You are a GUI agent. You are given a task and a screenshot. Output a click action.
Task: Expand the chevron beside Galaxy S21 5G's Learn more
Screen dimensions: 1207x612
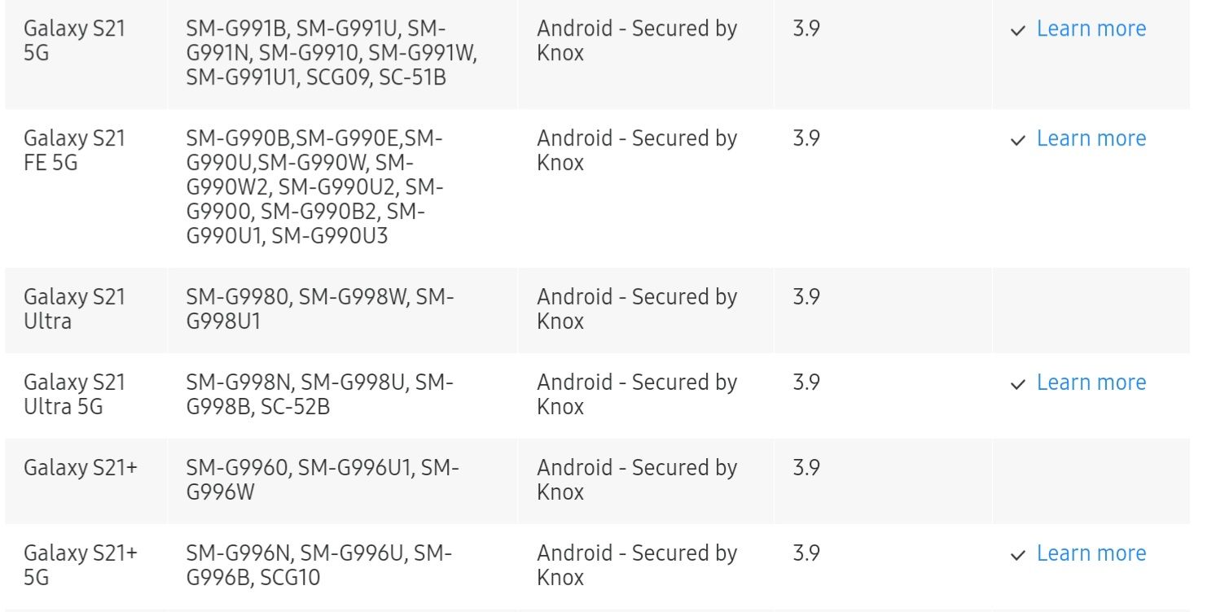point(1016,31)
